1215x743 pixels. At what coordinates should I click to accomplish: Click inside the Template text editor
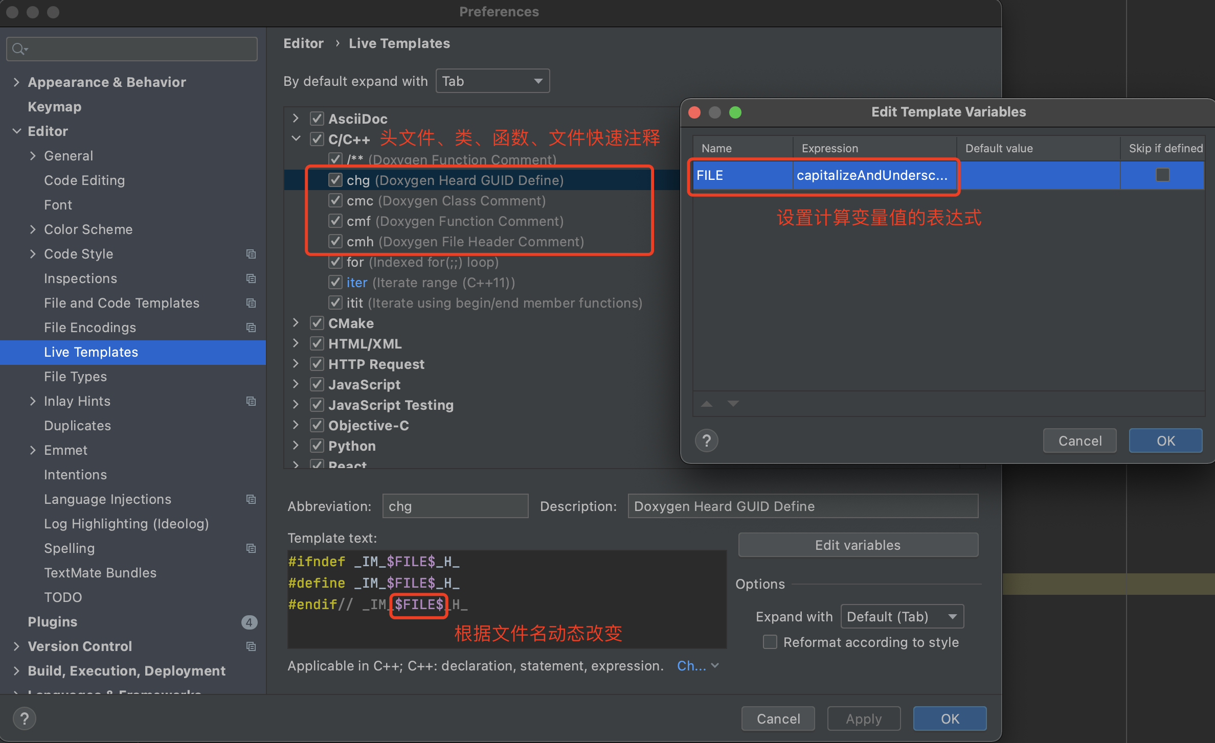pos(507,599)
